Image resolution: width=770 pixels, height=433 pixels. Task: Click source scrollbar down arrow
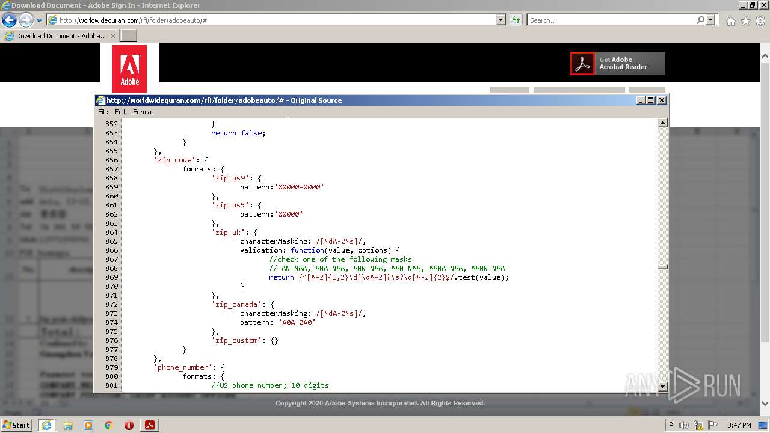click(x=663, y=387)
